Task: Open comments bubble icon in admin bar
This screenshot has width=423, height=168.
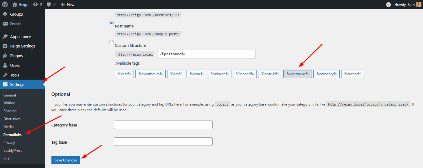Action: (x=49, y=5)
